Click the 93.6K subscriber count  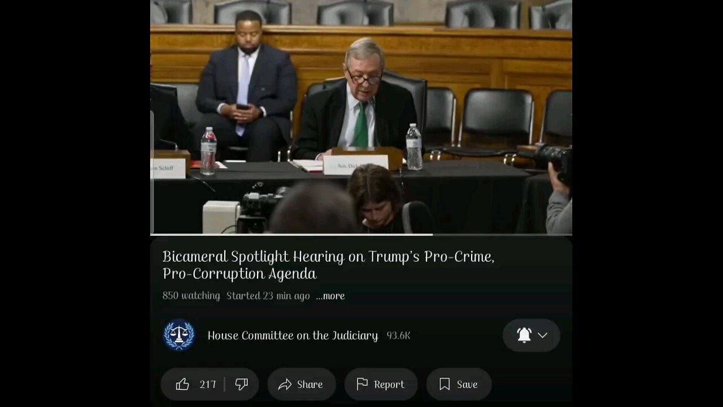[x=398, y=335]
